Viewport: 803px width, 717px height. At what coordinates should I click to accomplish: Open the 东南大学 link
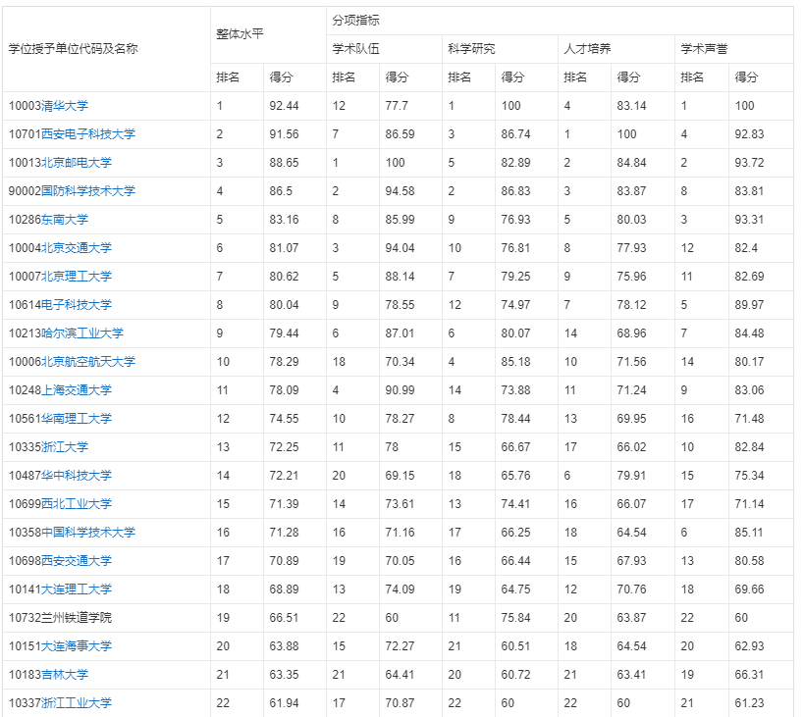65,220
